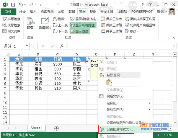
Task: Run 拼写检查 spell check
Action: [x=11, y=19]
